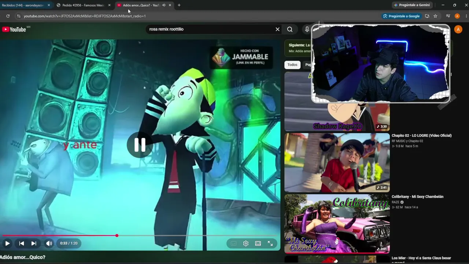The width and height of the screenshot is (469, 264).
Task: Start voice search with the microphone icon
Action: tap(307, 29)
